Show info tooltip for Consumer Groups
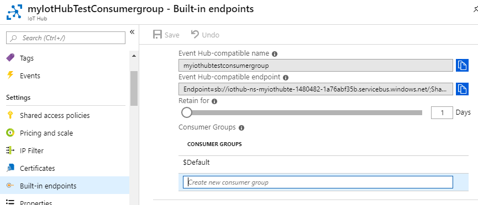 coord(241,128)
